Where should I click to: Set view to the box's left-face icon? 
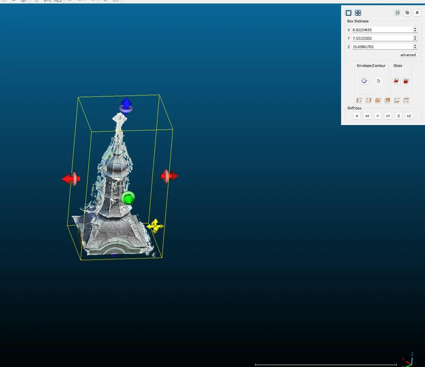click(359, 100)
